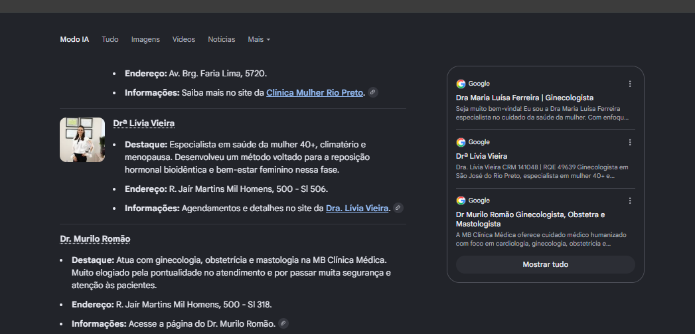695x334 pixels.
Task: Switch to the Vídeos tab
Action: tap(183, 39)
